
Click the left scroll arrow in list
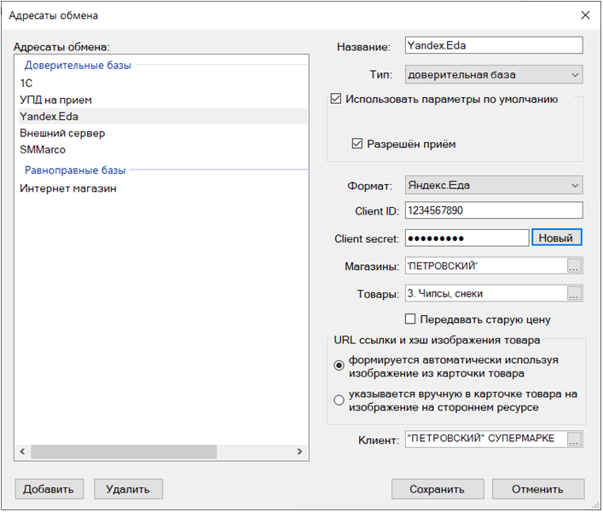click(x=22, y=452)
